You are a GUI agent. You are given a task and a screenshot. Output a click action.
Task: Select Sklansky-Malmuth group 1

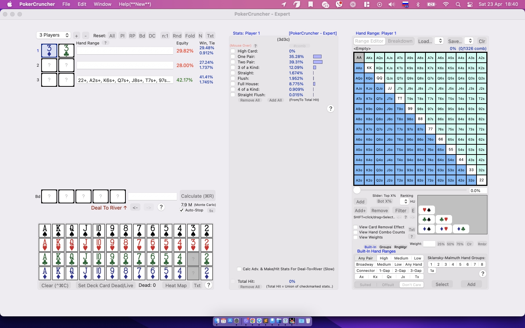tap(431, 264)
